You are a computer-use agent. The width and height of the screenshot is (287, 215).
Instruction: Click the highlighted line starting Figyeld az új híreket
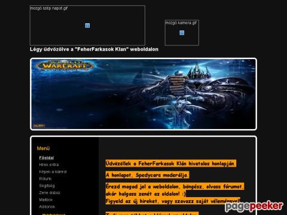coord(173,201)
